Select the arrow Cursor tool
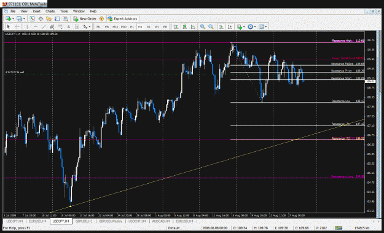384x233 pixels. pyautogui.click(x=9, y=26)
